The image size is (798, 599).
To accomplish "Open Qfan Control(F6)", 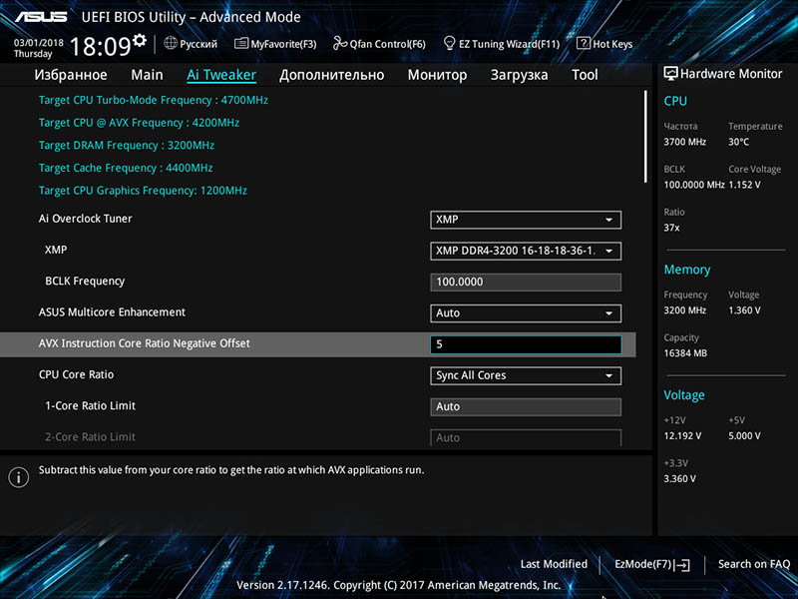I will point(379,44).
